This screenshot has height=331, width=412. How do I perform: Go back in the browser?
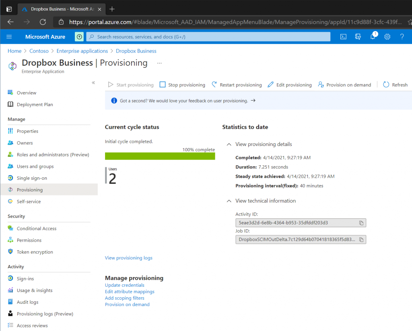(x=10, y=22)
